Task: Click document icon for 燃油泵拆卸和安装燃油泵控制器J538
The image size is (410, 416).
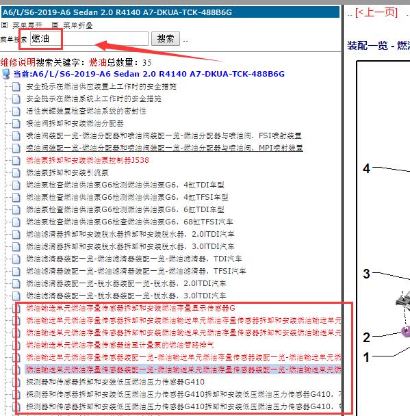Action: (x=16, y=160)
